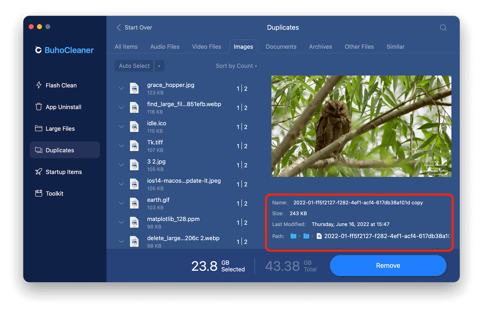
Task: Click the BuhoCleaner logo icon
Action: point(38,50)
